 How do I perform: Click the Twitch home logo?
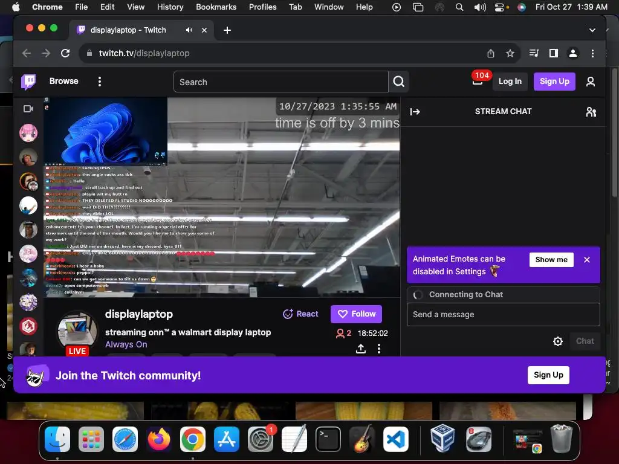coord(28,82)
